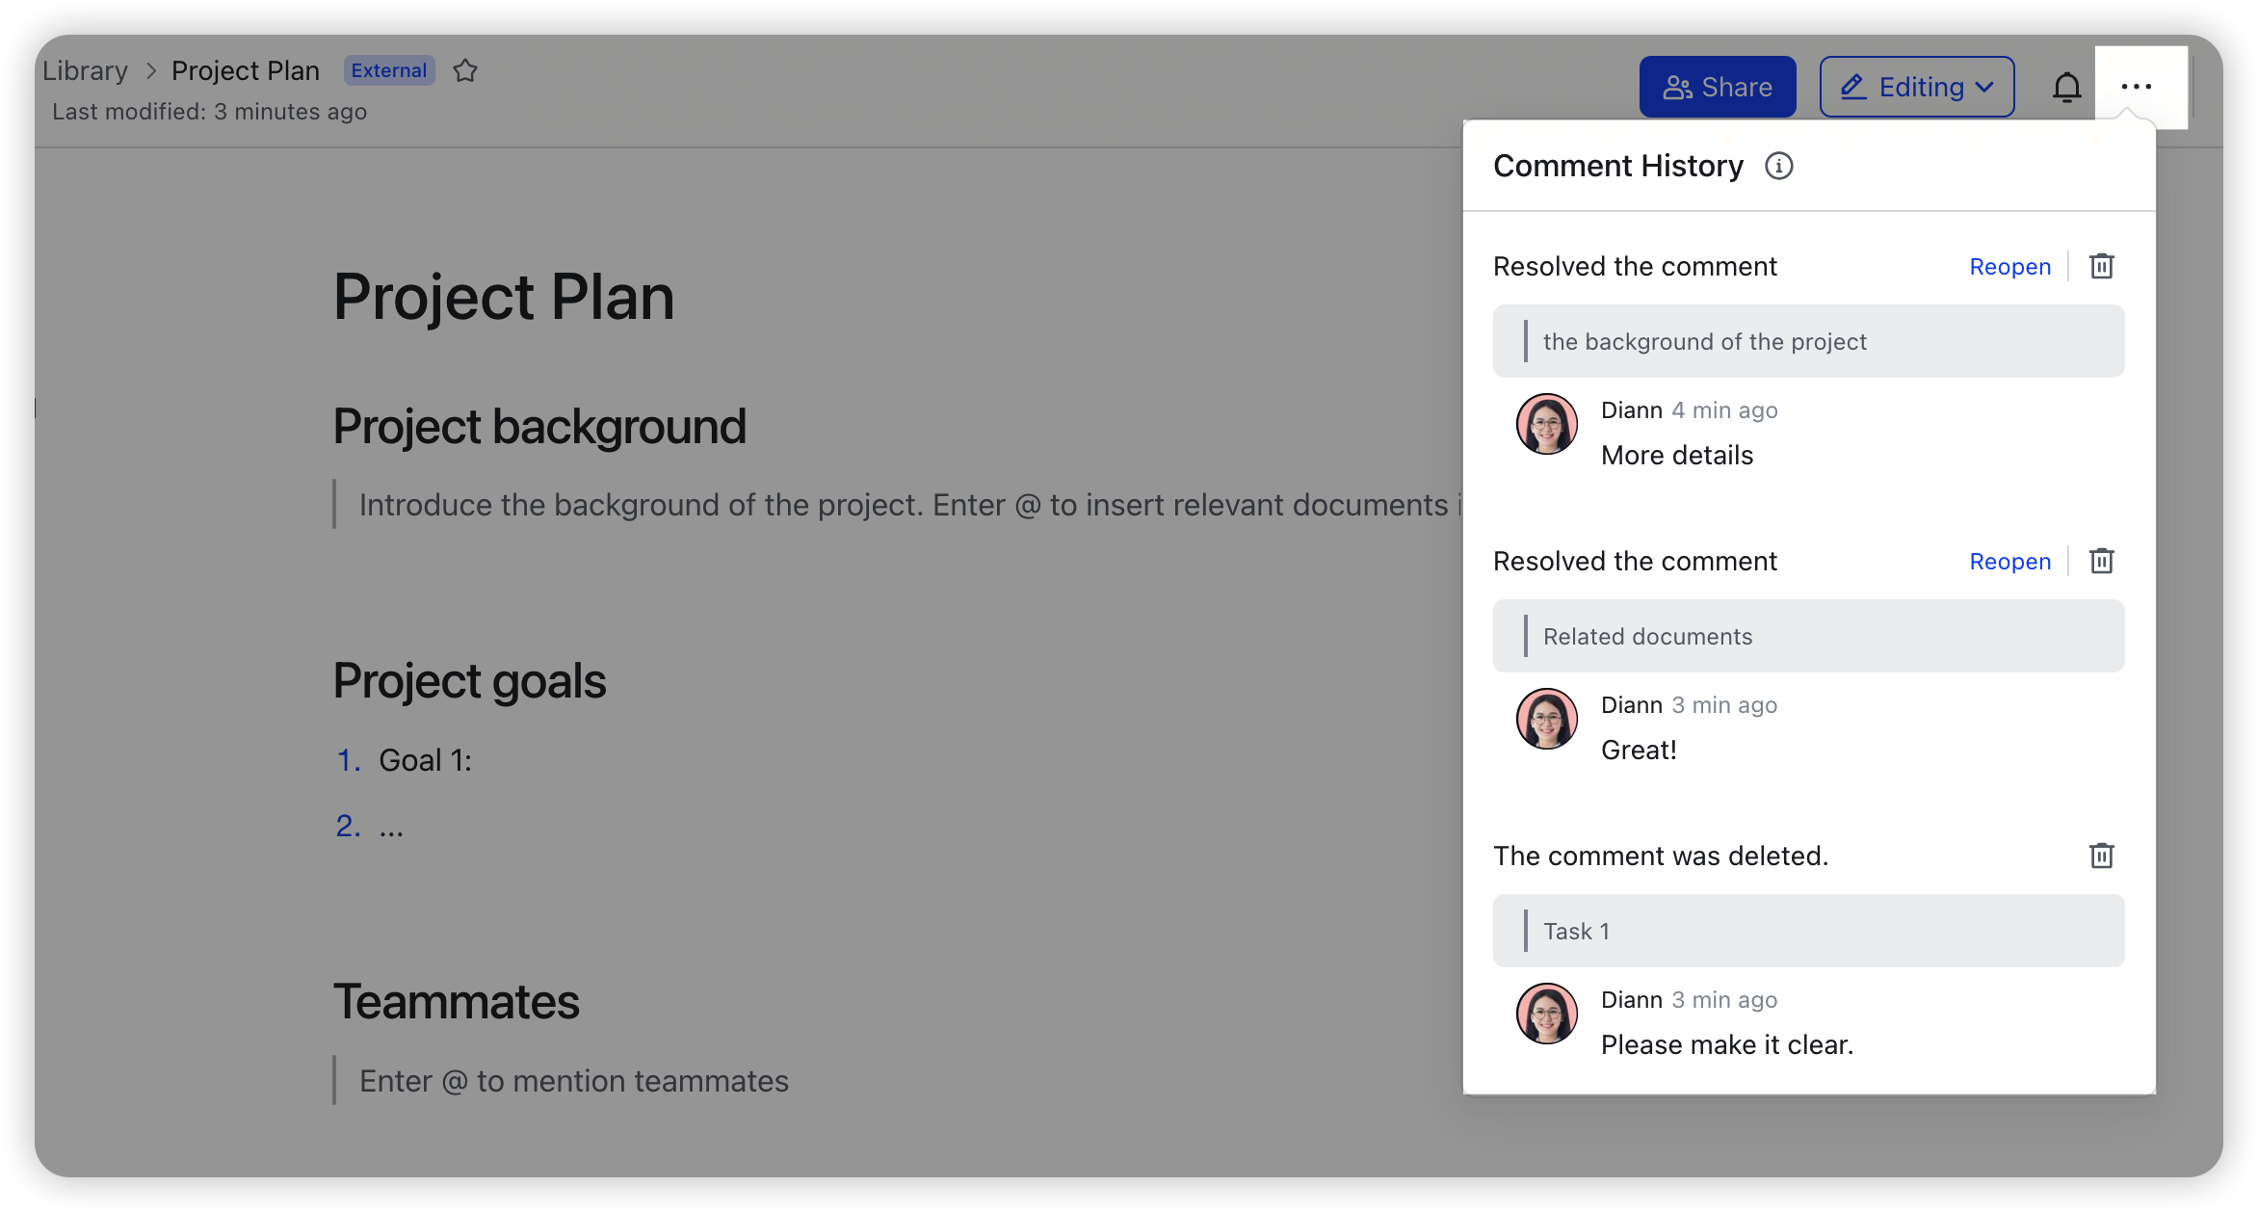Click the info icon beside Comment History
The width and height of the screenshot is (2258, 1212).
[1778, 166]
